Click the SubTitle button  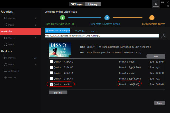click(58, 93)
